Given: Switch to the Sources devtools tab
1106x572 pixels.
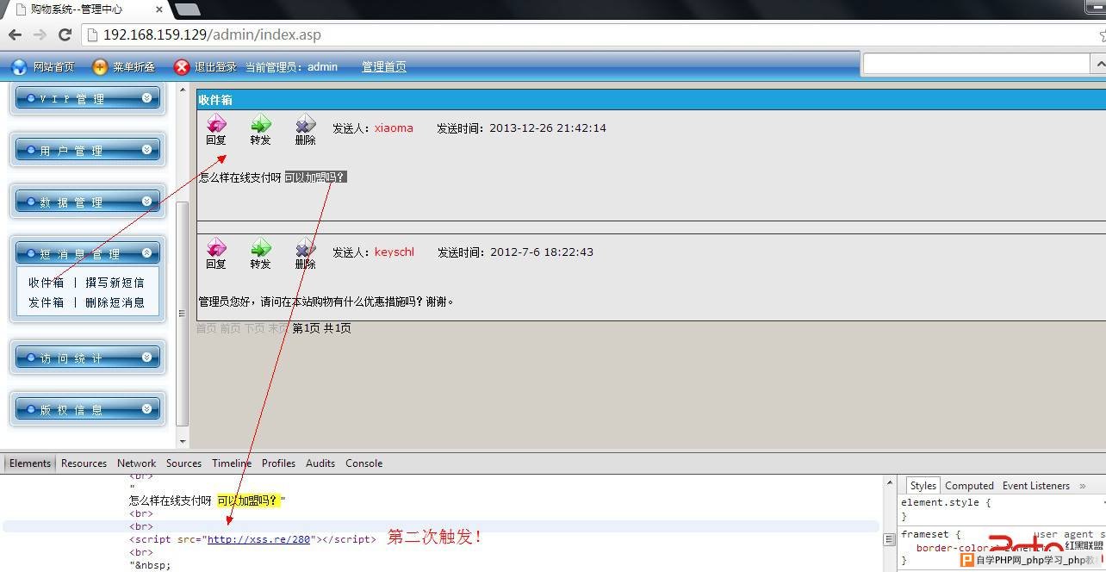Looking at the screenshot, I should tap(183, 463).
